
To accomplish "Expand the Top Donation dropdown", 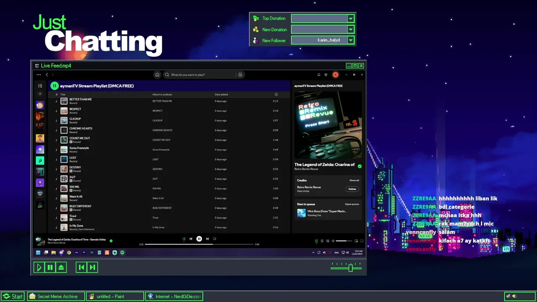I will click(351, 18).
